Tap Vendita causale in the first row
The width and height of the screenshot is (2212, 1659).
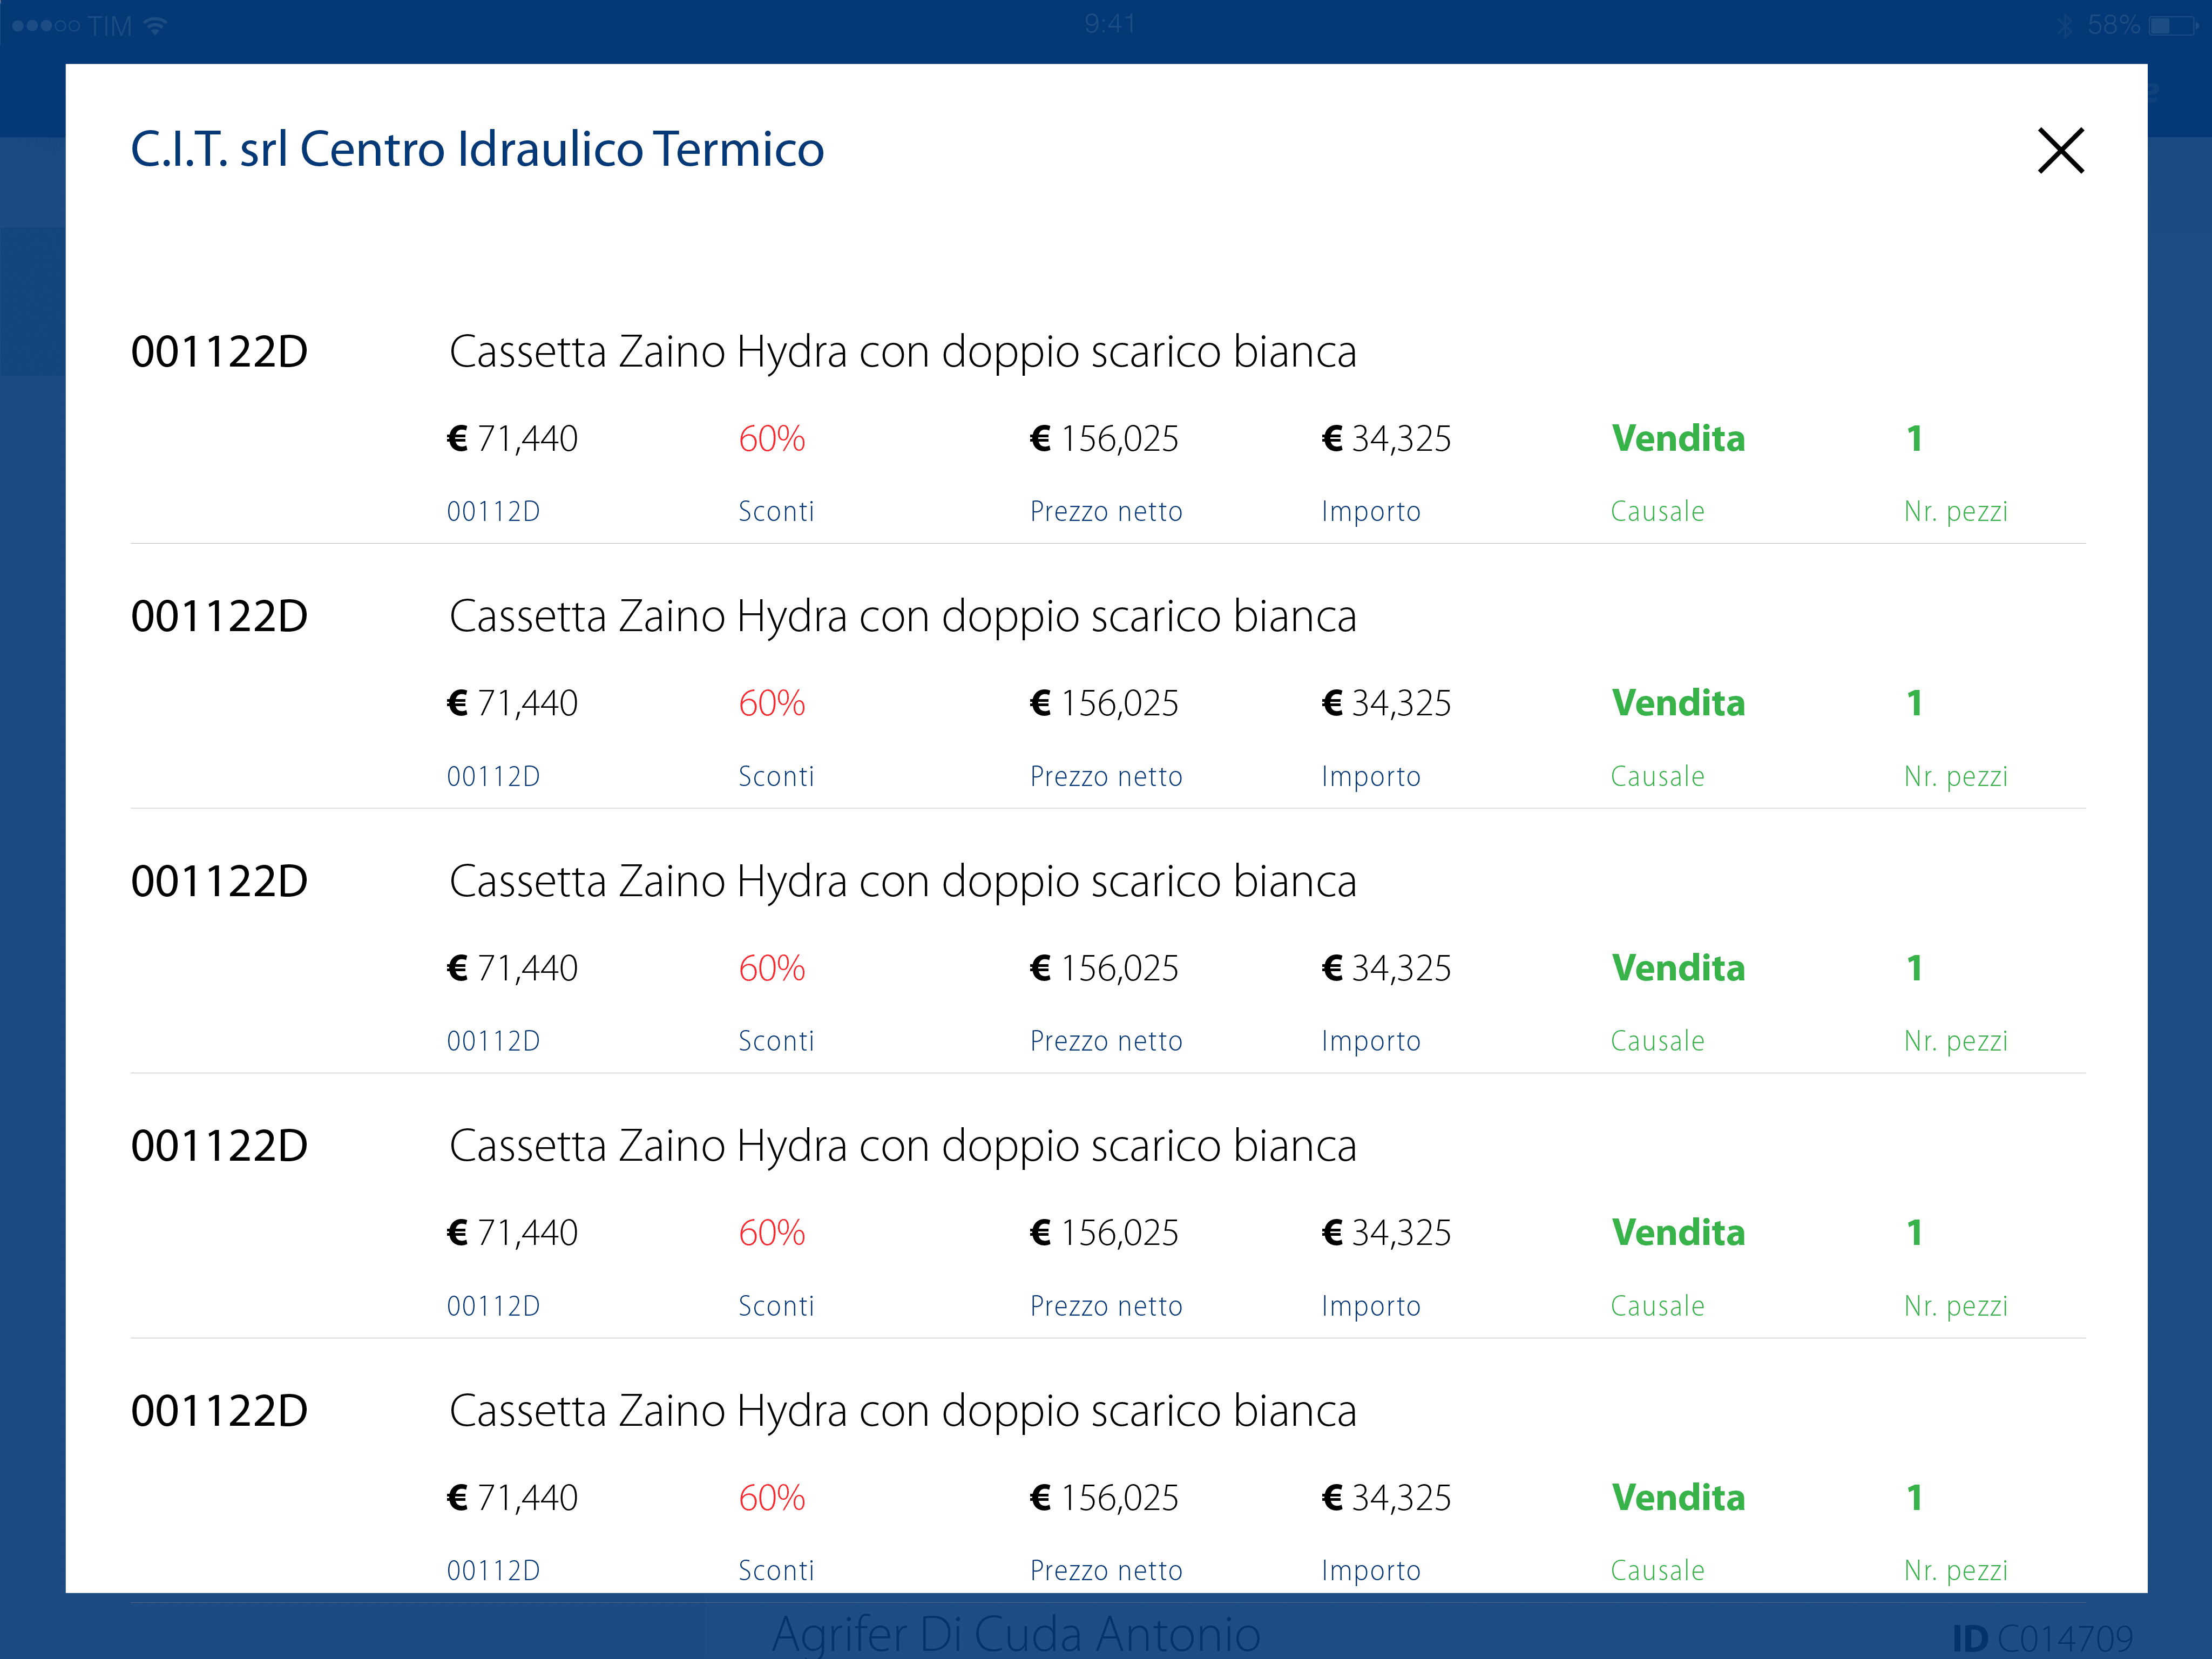[x=1678, y=439]
